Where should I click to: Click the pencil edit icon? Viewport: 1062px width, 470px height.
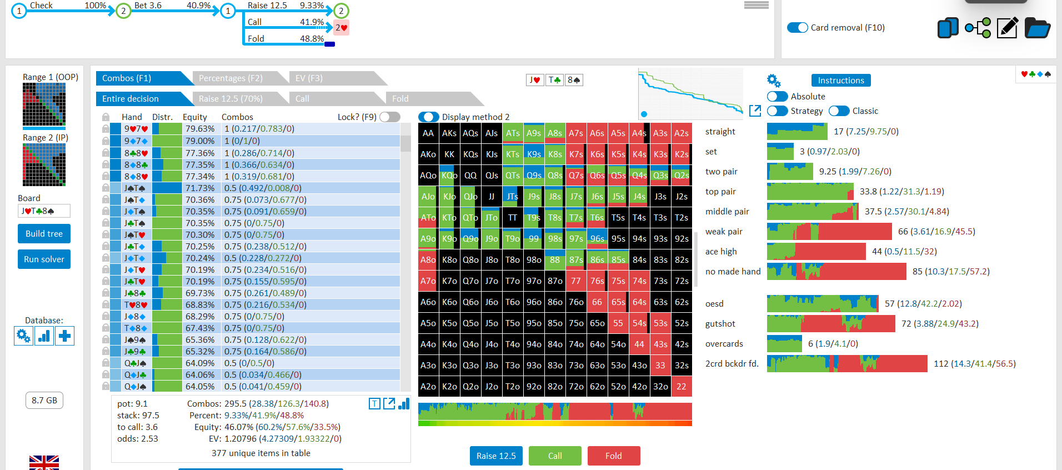click(1007, 28)
